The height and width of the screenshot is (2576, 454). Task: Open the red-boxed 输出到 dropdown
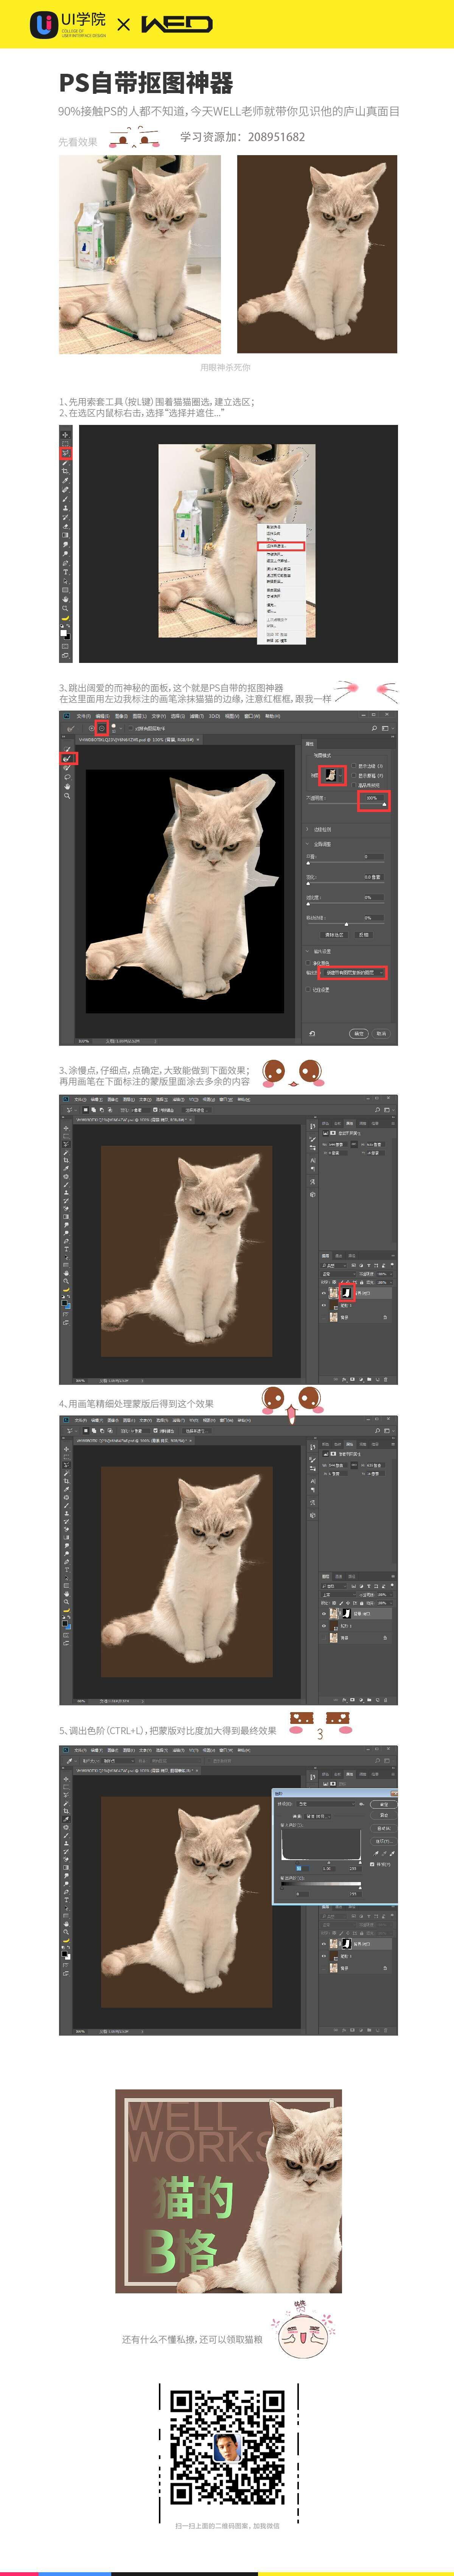tap(354, 973)
